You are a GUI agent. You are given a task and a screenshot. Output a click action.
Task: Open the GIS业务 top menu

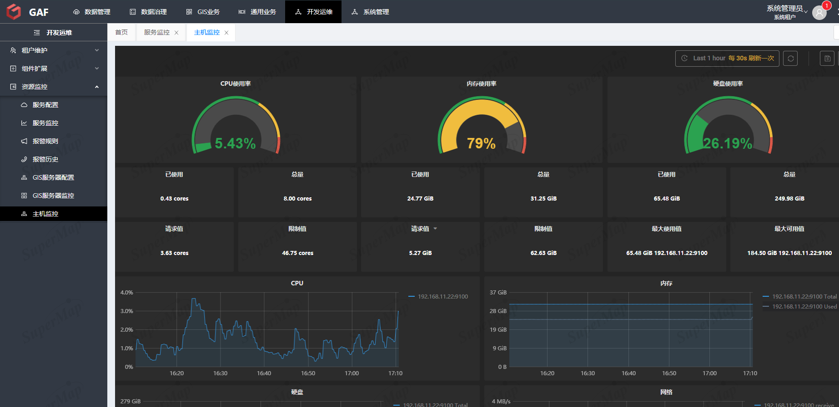point(203,12)
